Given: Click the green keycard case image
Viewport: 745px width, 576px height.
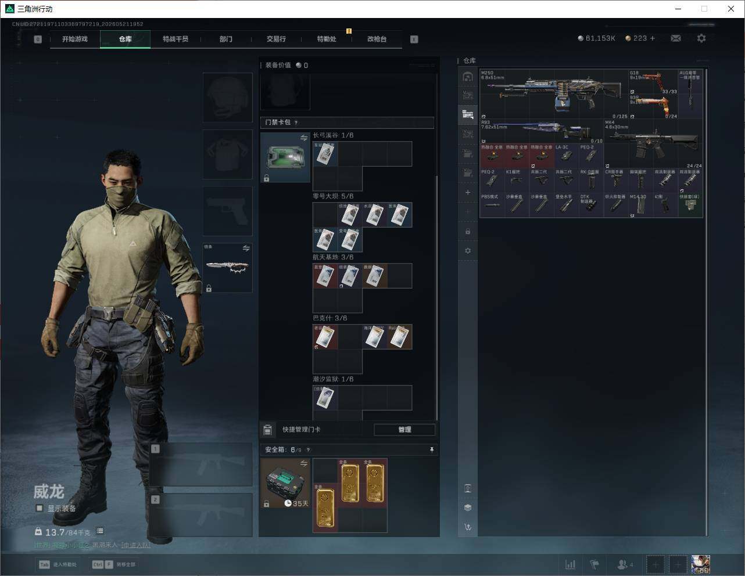Looking at the screenshot, I should (x=285, y=157).
